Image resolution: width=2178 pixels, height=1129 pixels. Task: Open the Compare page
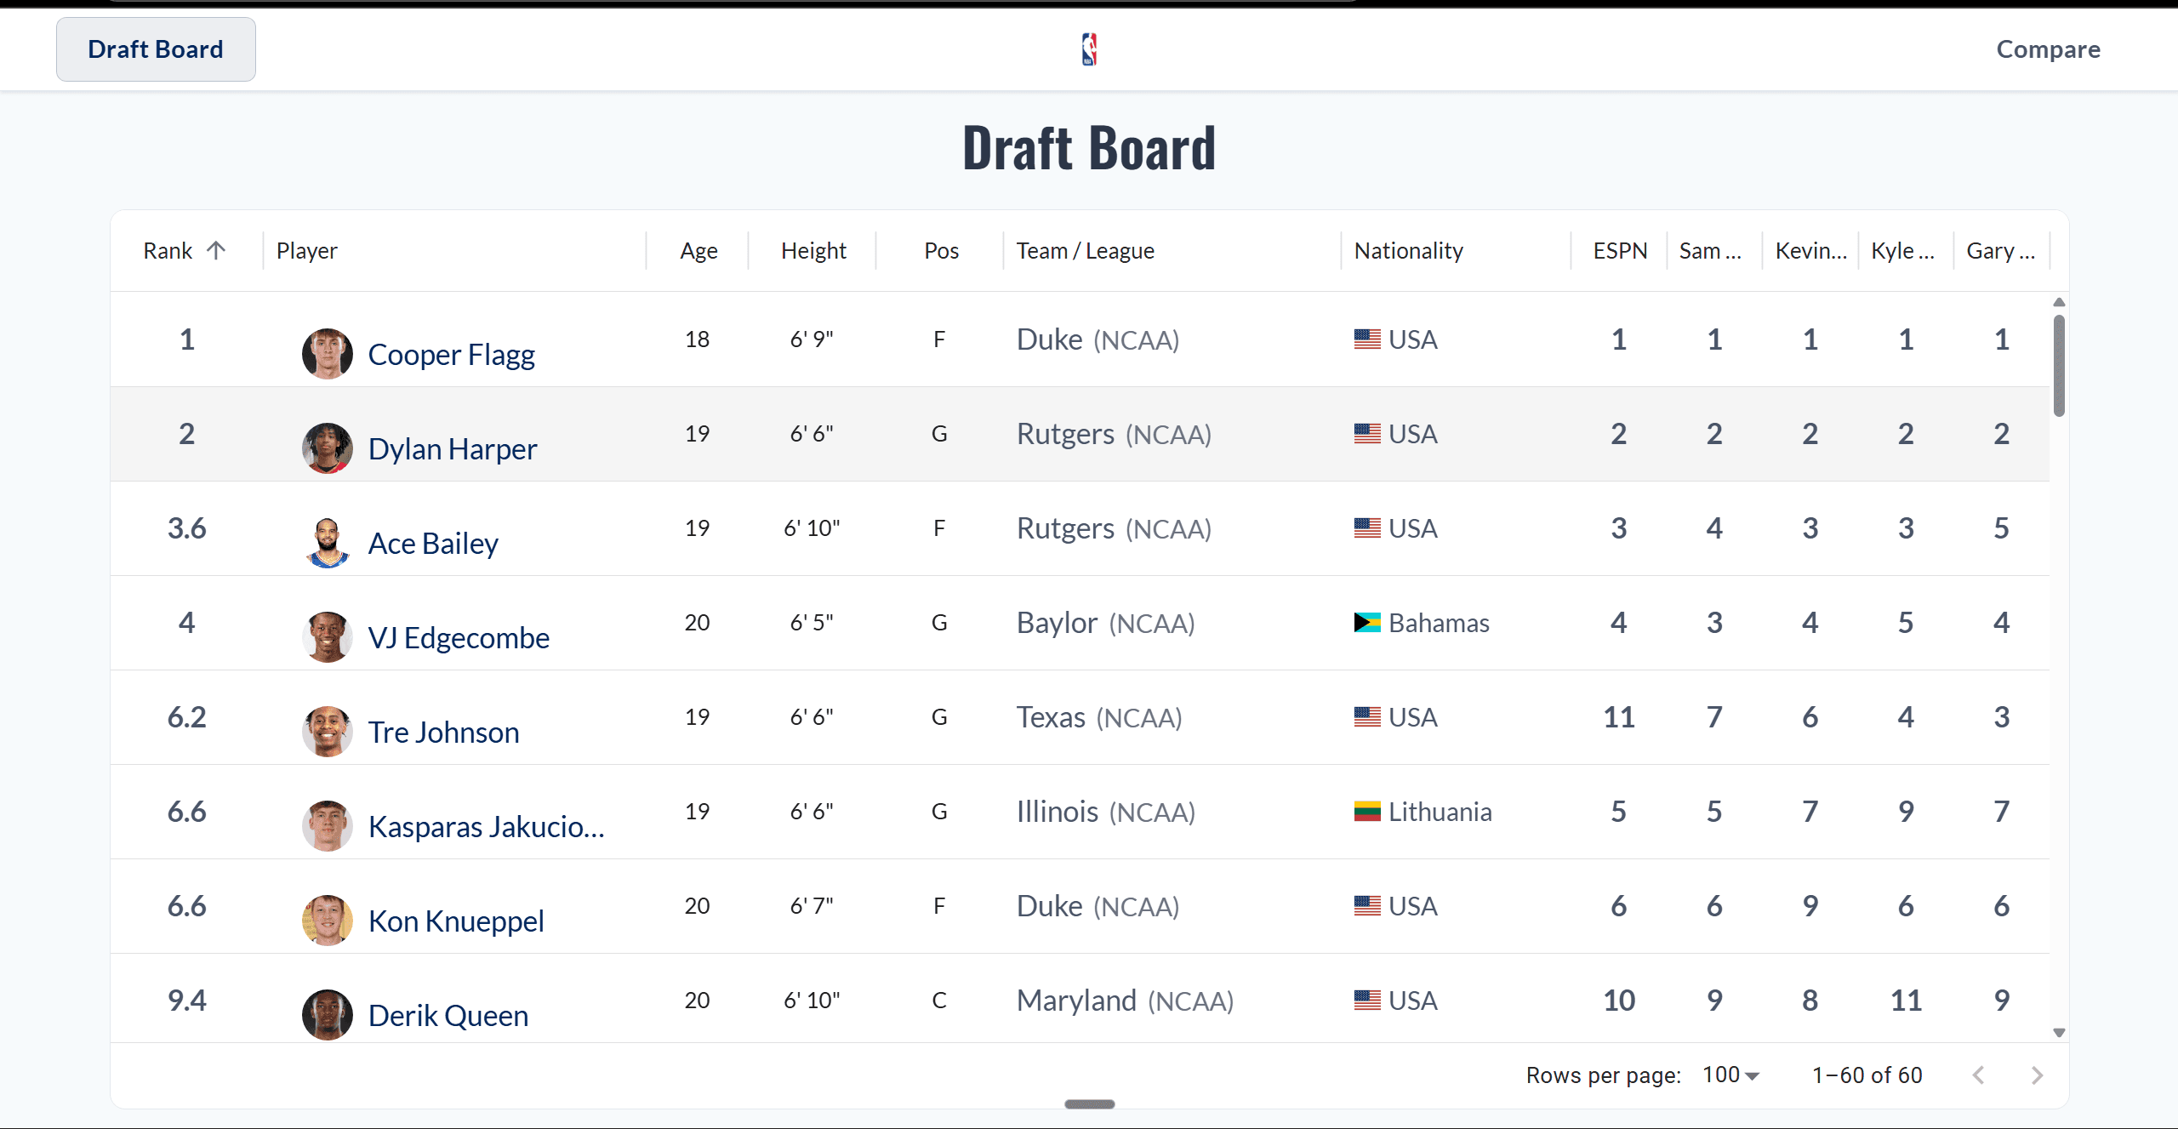tap(2048, 48)
